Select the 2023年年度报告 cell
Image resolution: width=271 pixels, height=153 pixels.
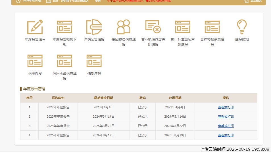(58, 117)
